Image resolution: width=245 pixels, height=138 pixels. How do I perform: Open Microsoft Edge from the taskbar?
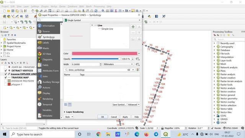[137, 134]
